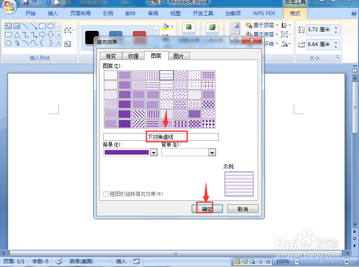Open the Send to Back dropdown
This screenshot has height=267, width=359.
pyautogui.click(x=277, y=35)
